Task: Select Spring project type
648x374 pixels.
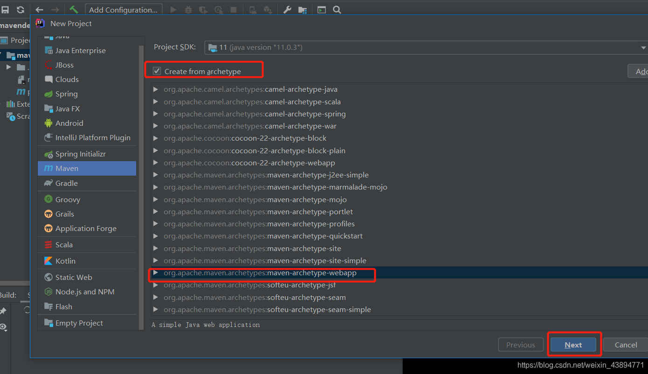Action: click(87, 94)
